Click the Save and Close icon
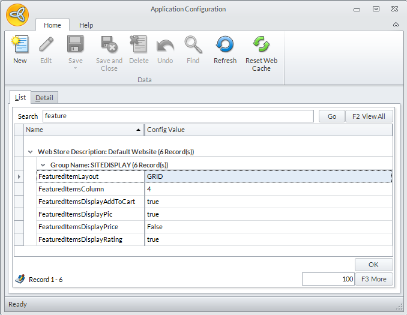The height and width of the screenshot is (315, 407). click(x=109, y=46)
